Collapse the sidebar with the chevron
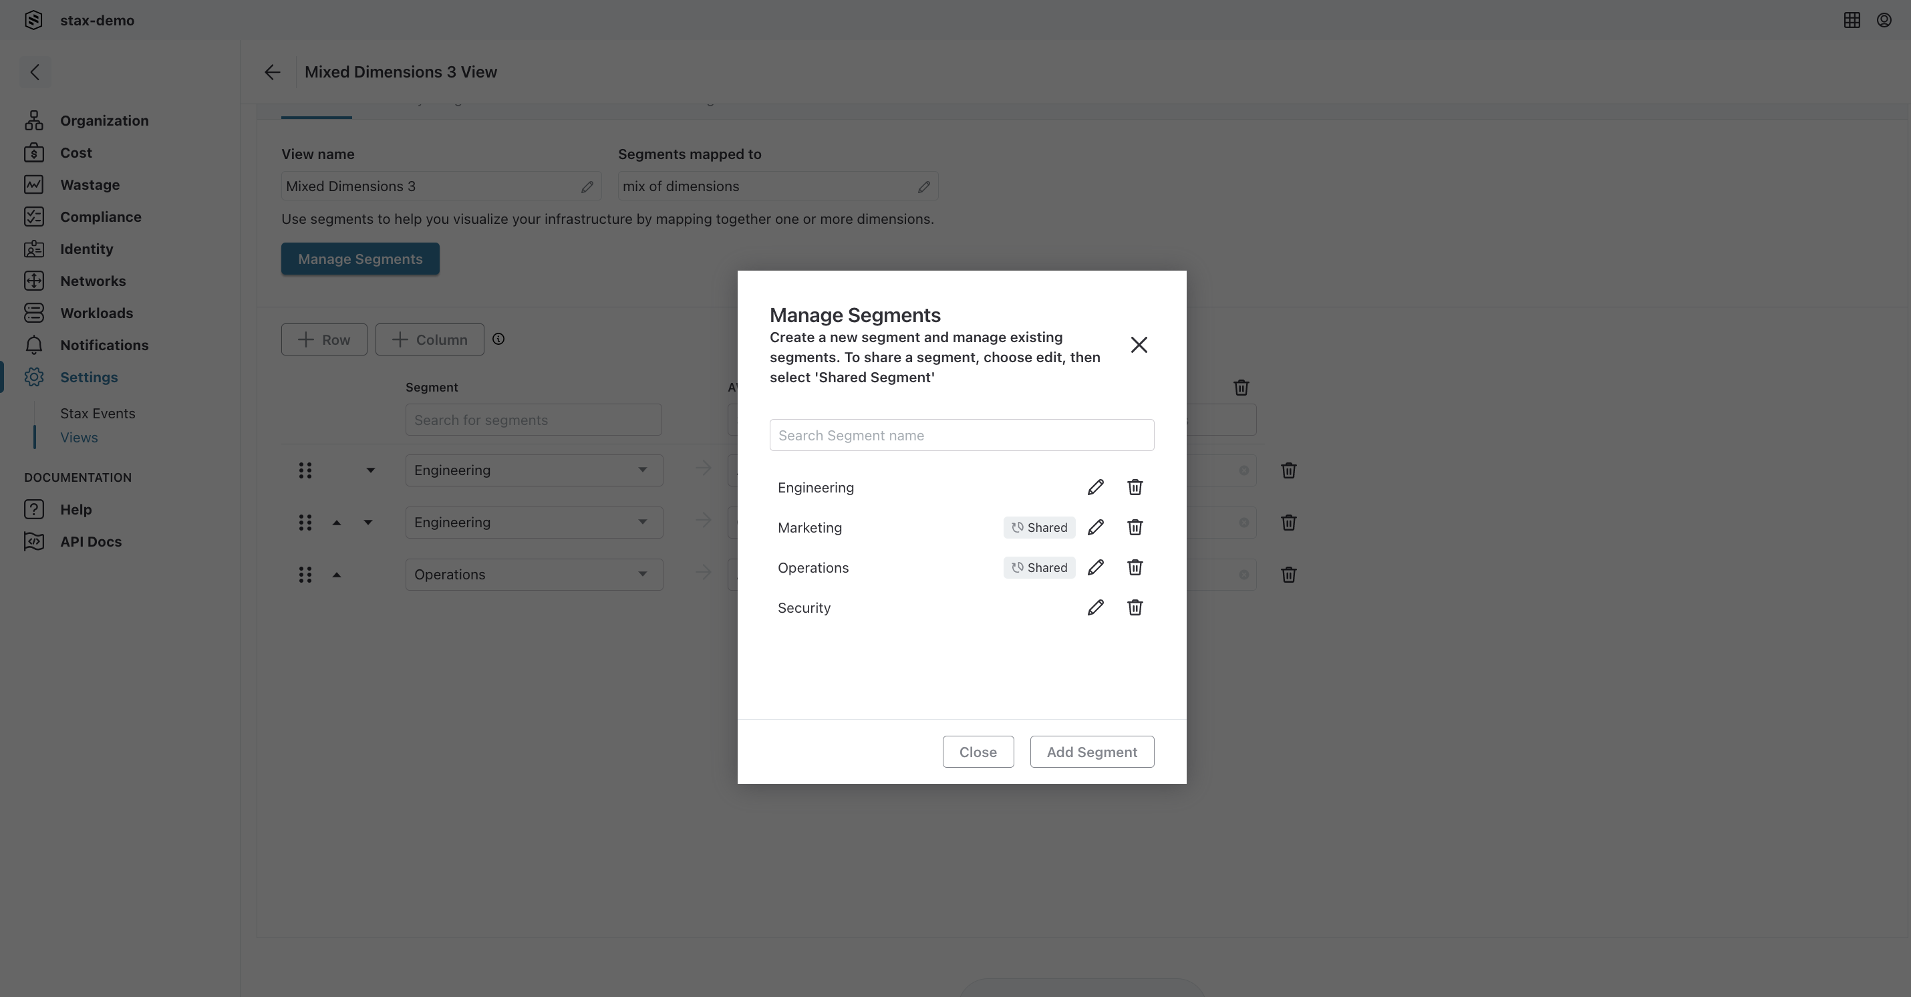 point(35,72)
